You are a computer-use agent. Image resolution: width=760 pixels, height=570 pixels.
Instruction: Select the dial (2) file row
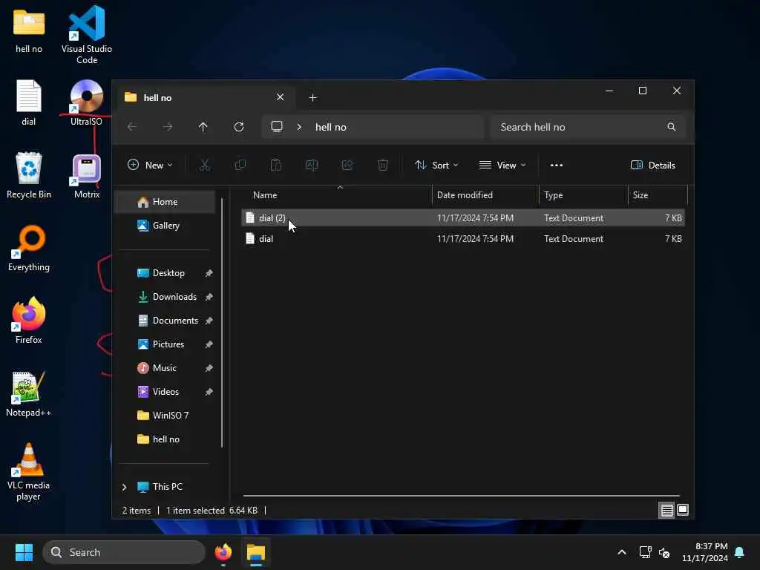(463, 218)
